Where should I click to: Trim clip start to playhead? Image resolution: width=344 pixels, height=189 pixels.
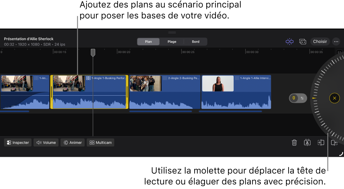coord(321,143)
